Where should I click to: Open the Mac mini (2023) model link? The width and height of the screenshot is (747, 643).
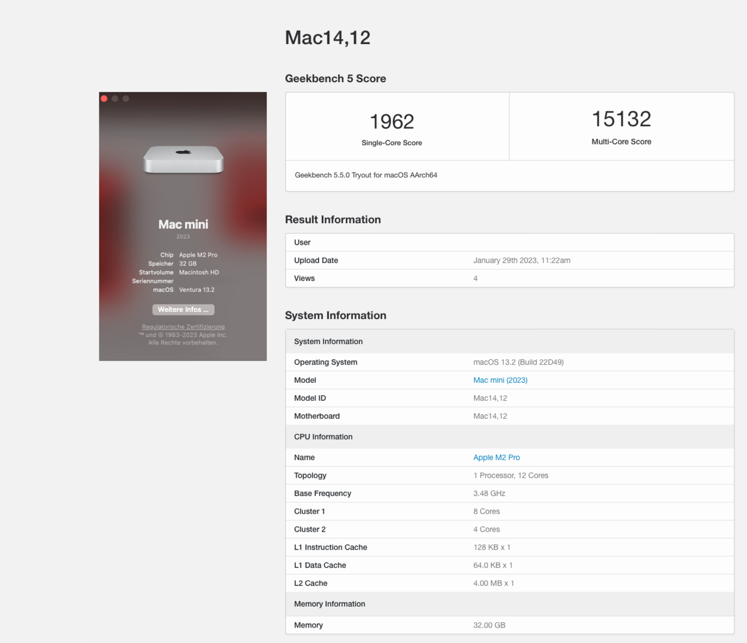click(x=500, y=380)
